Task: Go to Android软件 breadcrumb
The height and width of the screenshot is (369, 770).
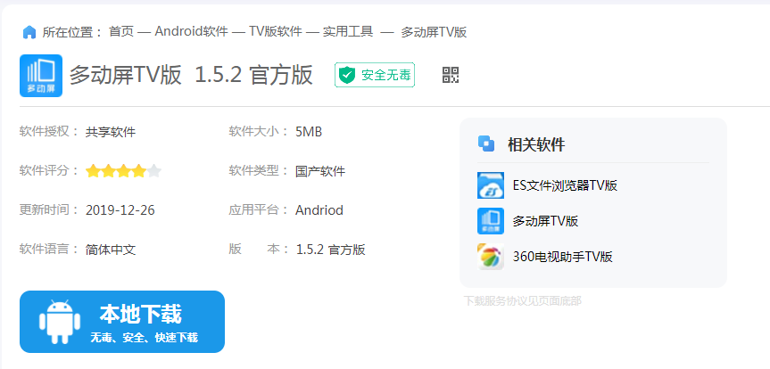Action: tap(192, 32)
